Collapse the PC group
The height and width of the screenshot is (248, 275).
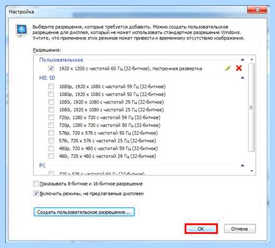tap(243, 166)
